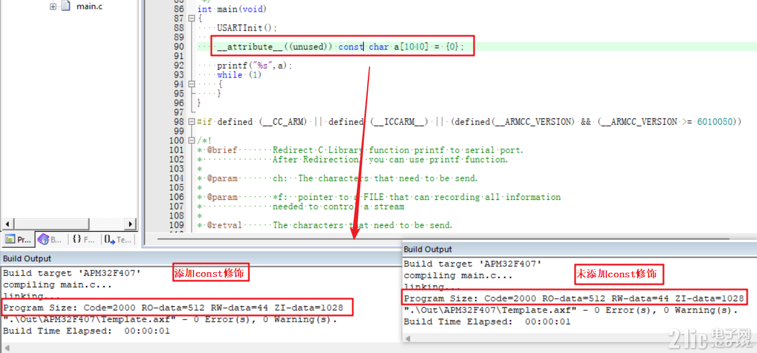Click the "needed to control a stream" comment

pos(338,206)
